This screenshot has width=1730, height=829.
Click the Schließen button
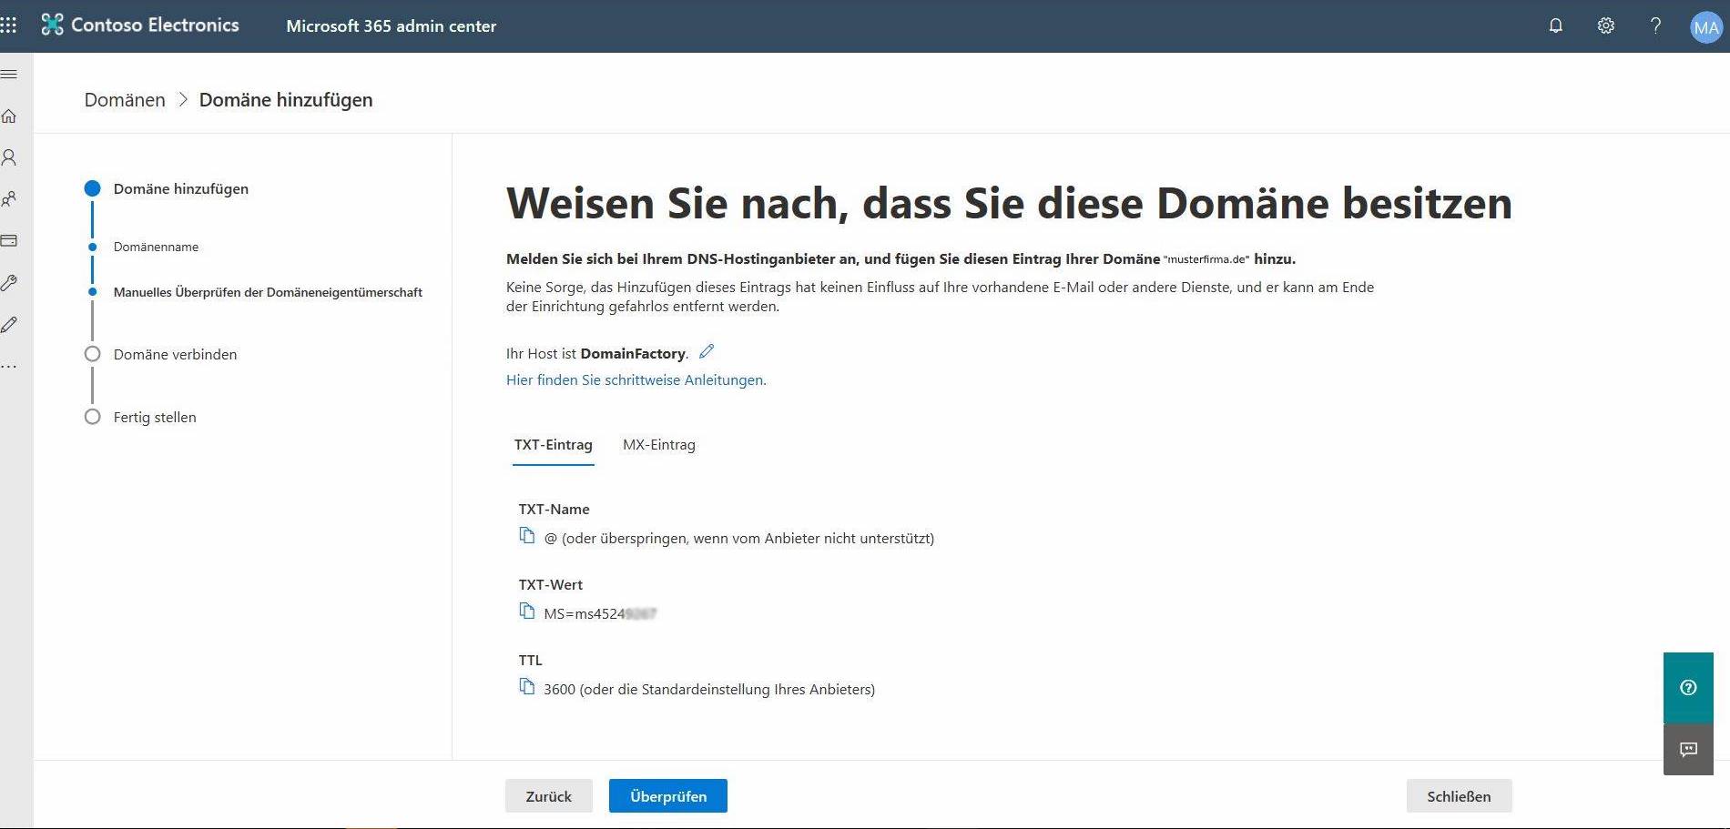pos(1458,796)
